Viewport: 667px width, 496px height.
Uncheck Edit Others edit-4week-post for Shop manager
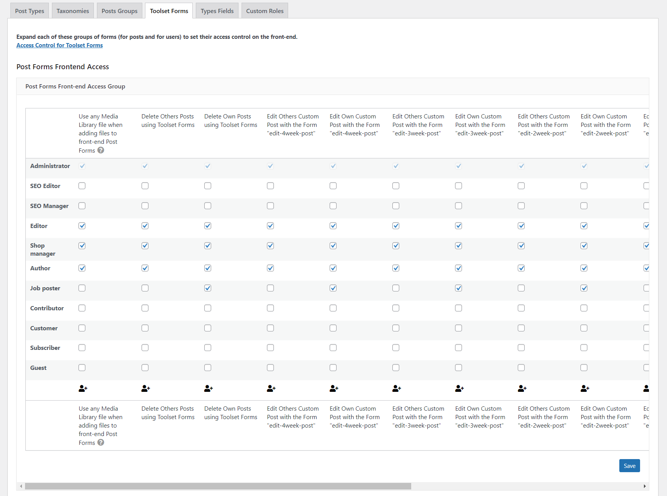point(270,246)
